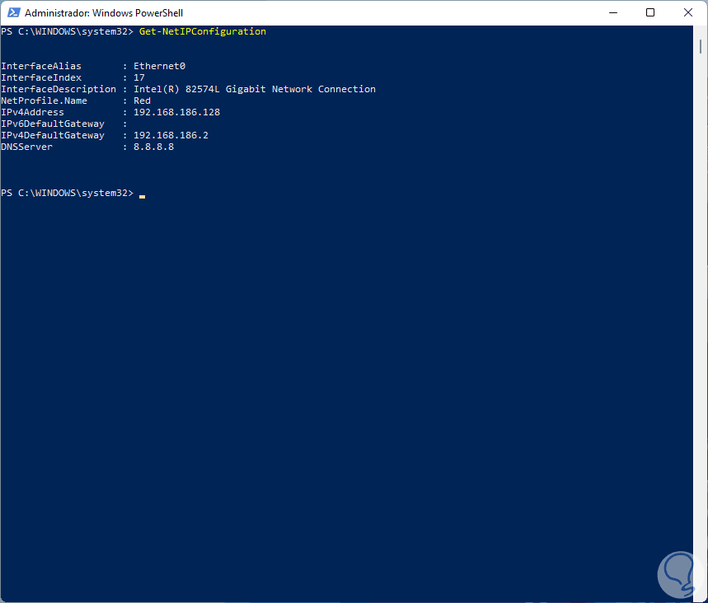Click the PowerShell icon in the title bar
This screenshot has width=708, height=603.
coord(12,13)
